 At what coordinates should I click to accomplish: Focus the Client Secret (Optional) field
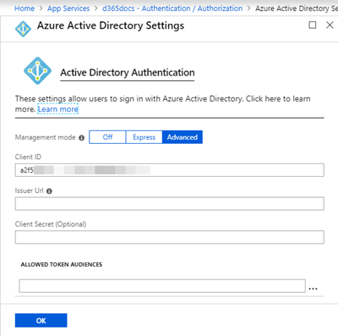click(x=170, y=237)
